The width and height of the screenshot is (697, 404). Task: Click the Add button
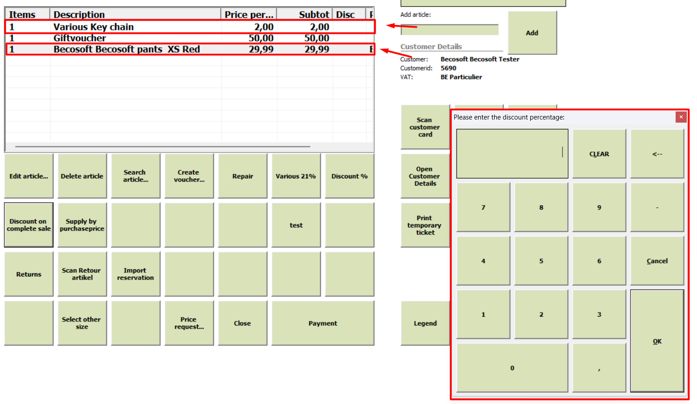click(532, 33)
